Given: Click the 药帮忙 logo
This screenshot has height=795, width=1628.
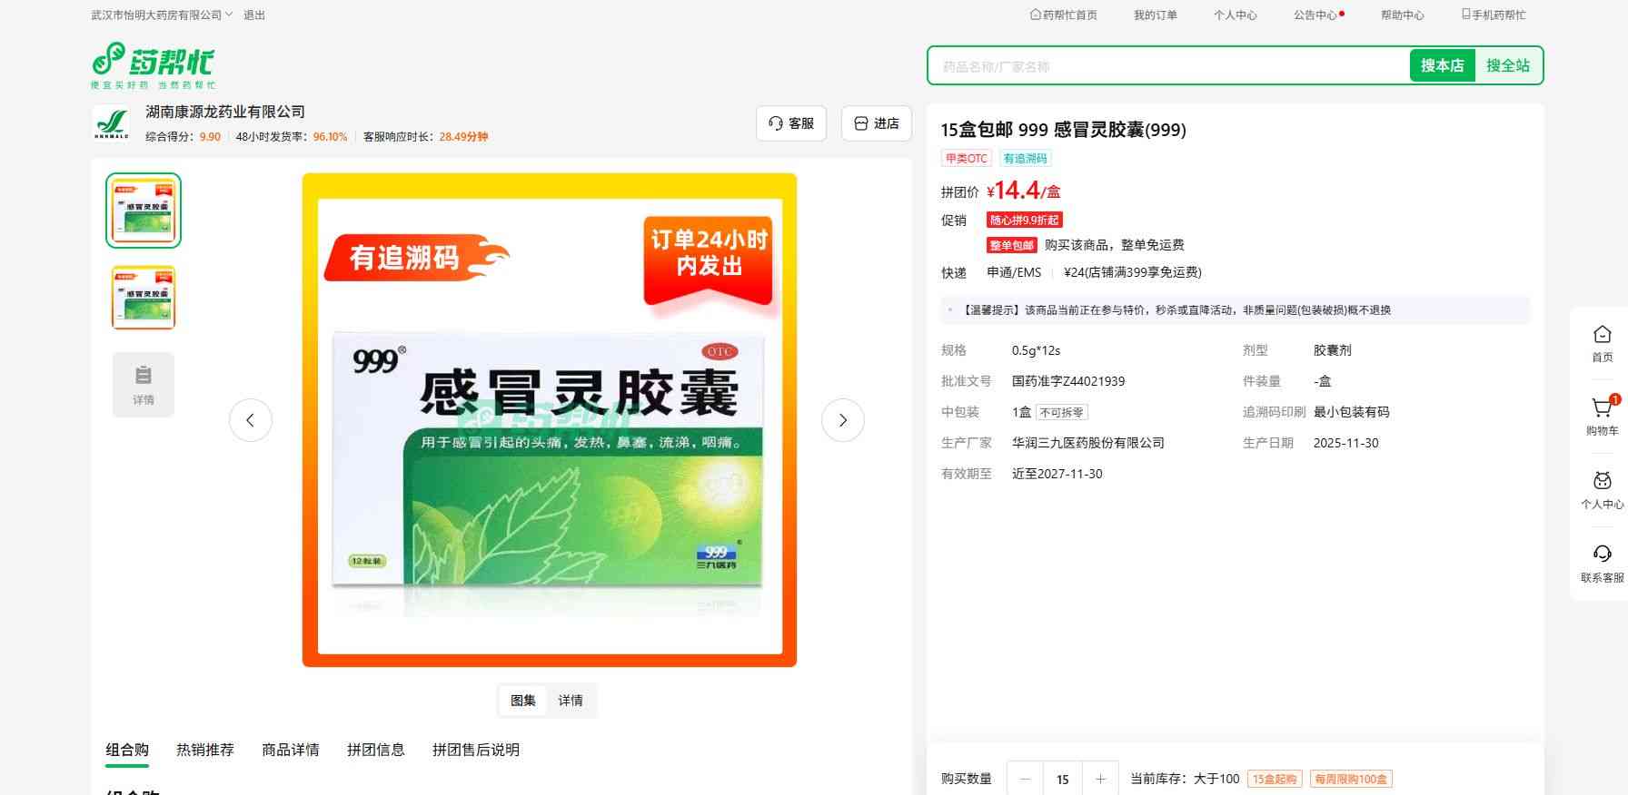Looking at the screenshot, I should click(x=153, y=65).
